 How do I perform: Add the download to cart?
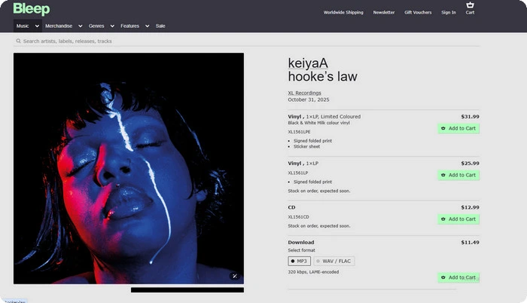point(458,277)
